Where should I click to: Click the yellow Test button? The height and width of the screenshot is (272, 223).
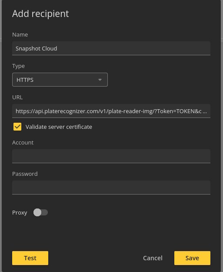coord(30,258)
